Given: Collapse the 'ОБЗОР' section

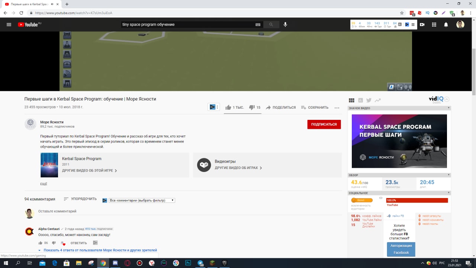Looking at the screenshot, I should [449, 175].
